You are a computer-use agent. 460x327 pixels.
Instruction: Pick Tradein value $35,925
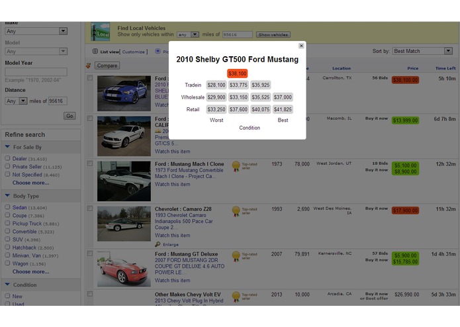click(261, 85)
